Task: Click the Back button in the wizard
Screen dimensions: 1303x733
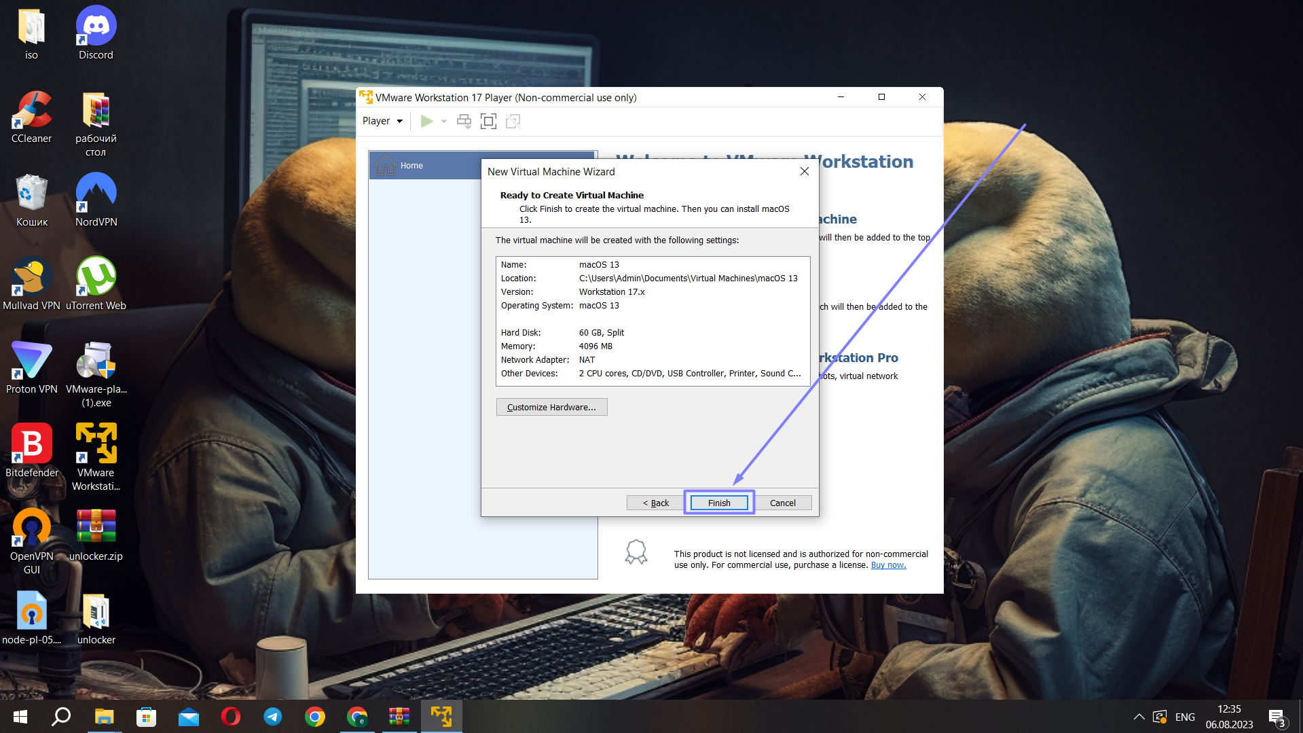Action: point(655,503)
